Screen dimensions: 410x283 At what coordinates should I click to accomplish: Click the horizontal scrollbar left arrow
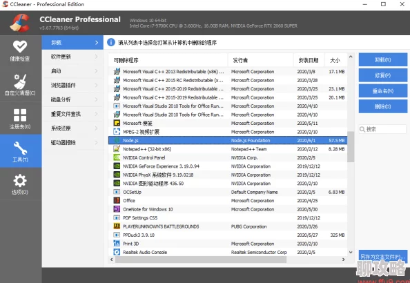pyautogui.click(x=112, y=260)
